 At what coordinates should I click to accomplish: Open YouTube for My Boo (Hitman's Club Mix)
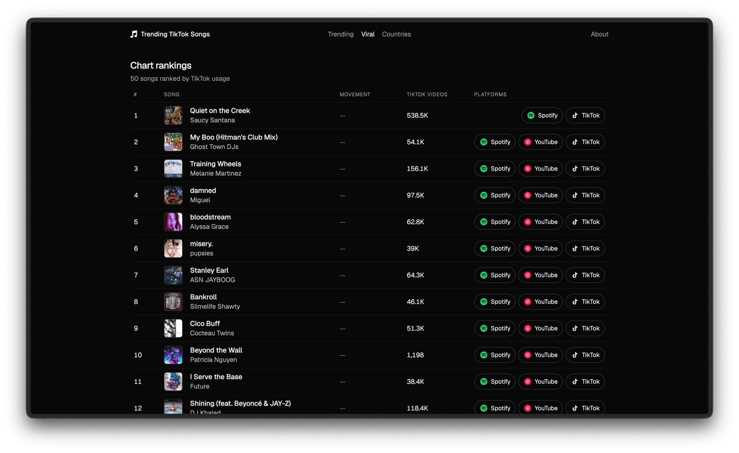[x=541, y=142]
